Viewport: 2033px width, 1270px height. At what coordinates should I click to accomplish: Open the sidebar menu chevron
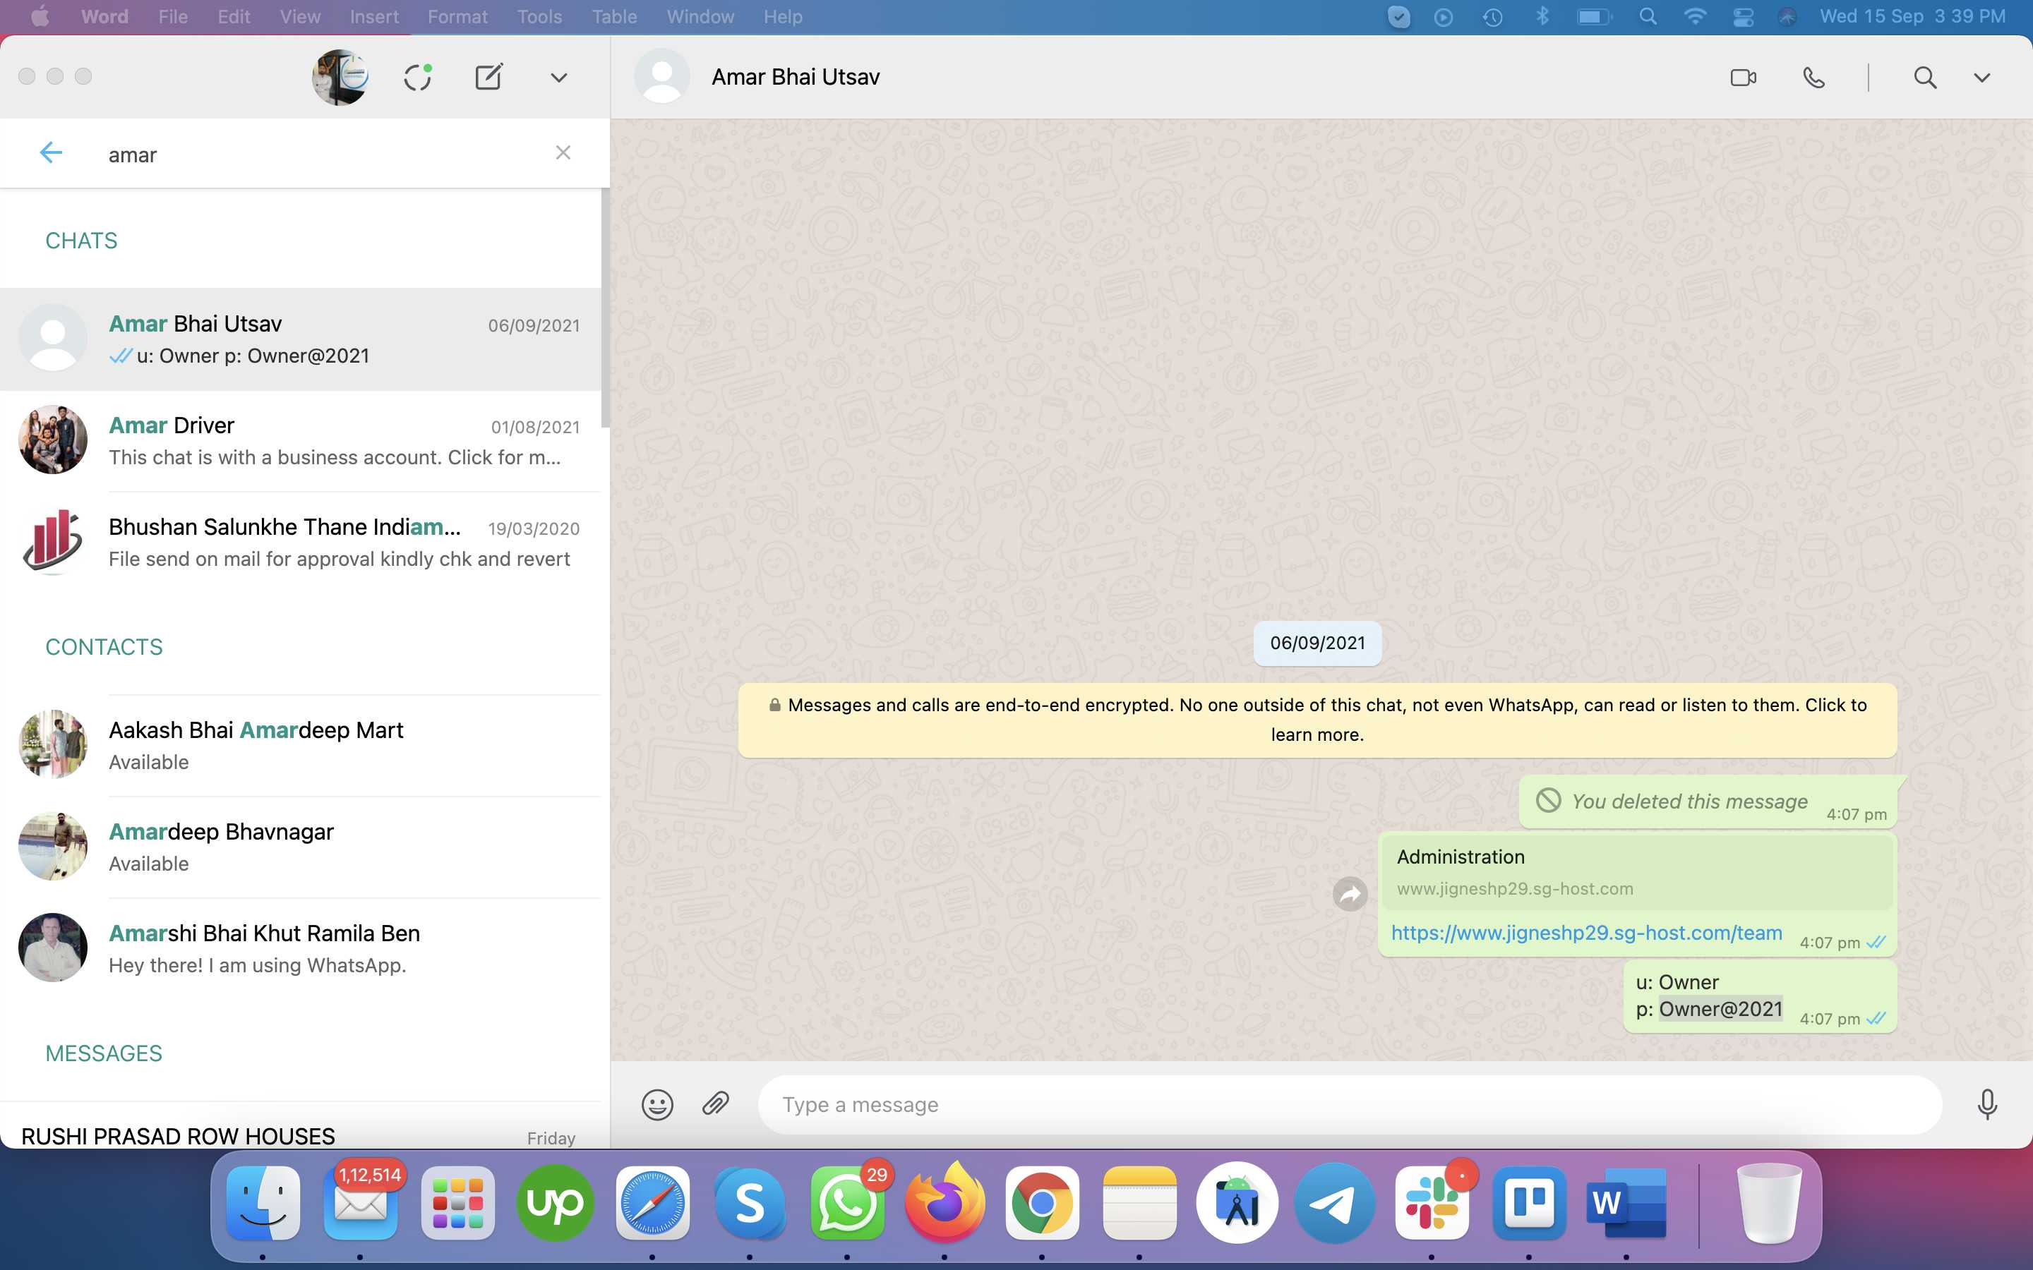tap(558, 78)
